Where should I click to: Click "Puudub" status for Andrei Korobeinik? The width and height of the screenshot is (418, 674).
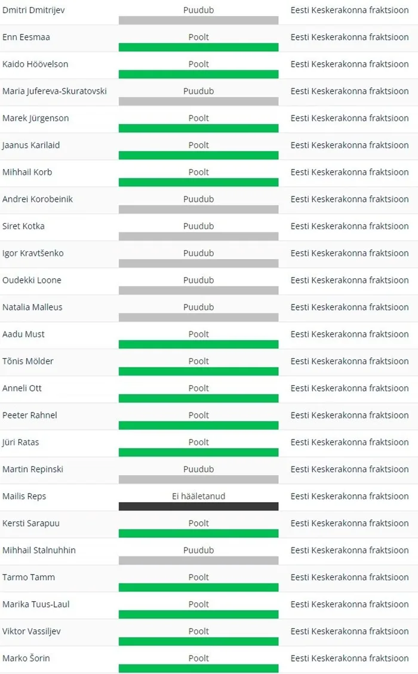[x=198, y=199]
